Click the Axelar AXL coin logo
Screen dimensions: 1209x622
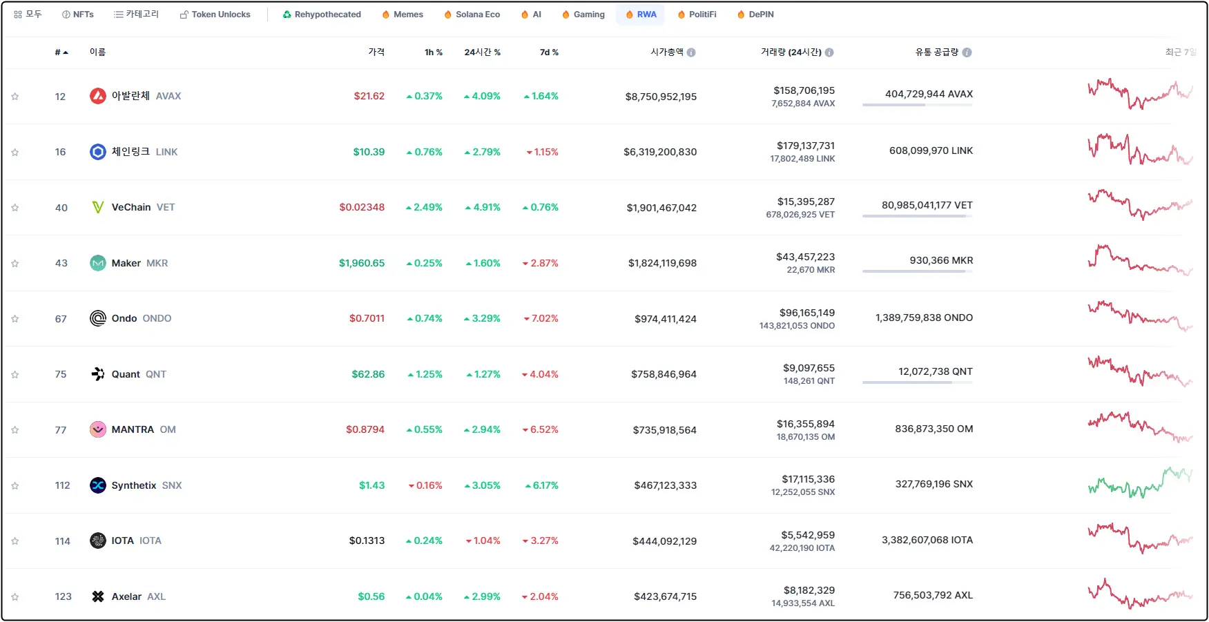pos(98,596)
